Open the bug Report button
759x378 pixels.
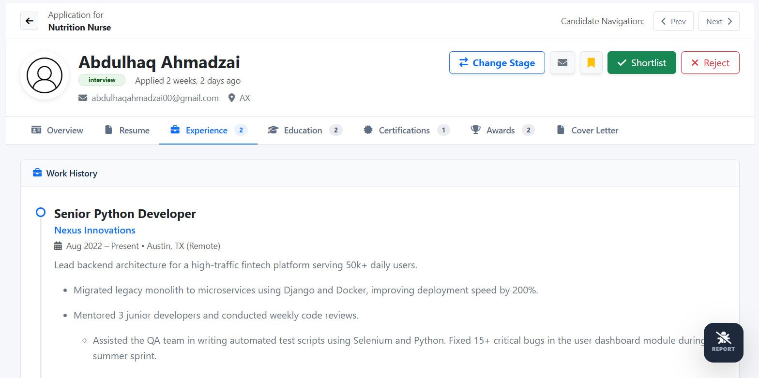[x=723, y=342]
